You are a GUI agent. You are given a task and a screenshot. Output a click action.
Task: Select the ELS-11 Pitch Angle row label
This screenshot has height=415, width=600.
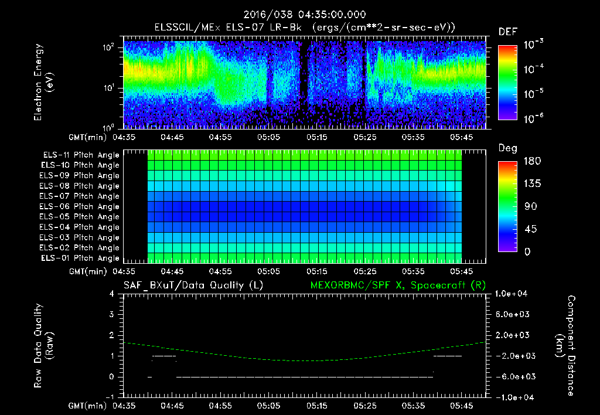pos(81,155)
